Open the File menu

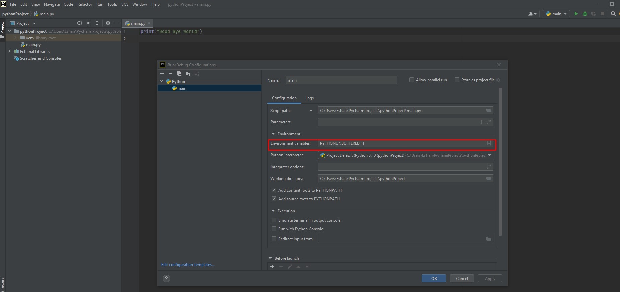tap(13, 4)
